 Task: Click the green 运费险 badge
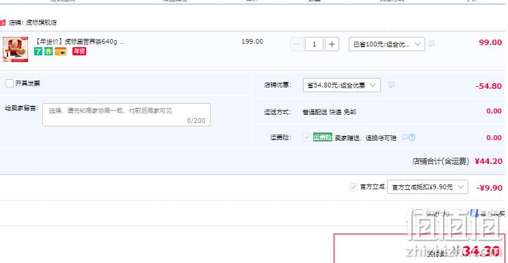point(322,137)
